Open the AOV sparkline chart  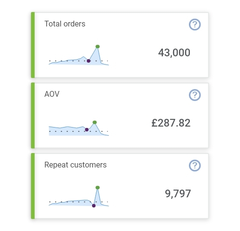point(79,128)
